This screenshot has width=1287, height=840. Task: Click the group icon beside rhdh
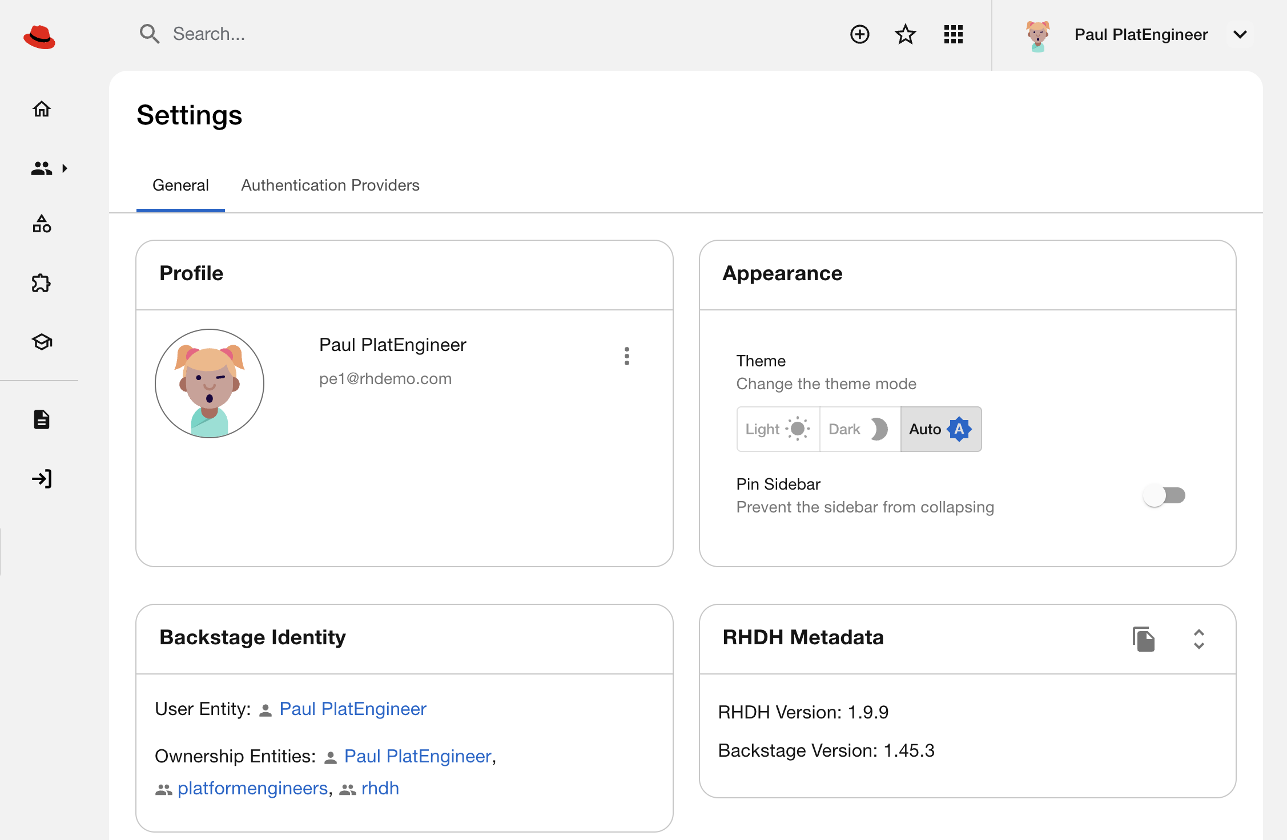point(348,790)
